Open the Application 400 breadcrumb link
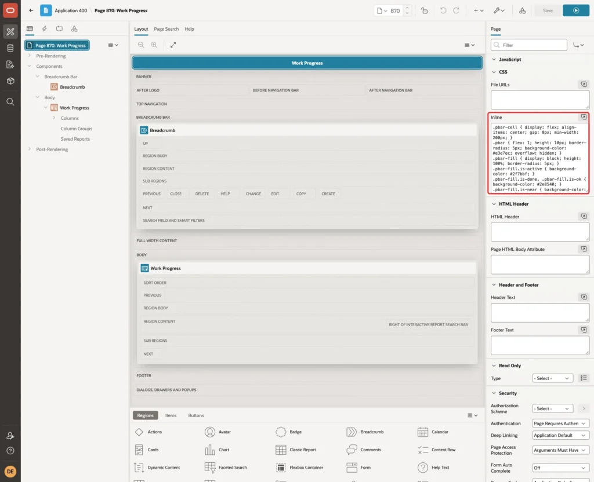The height and width of the screenshot is (482, 594). pyautogui.click(x=71, y=10)
